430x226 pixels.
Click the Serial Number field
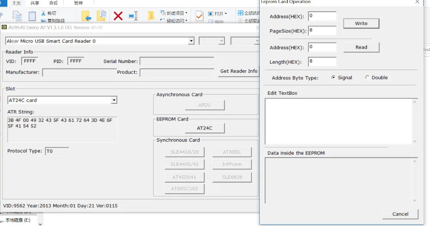coord(177,61)
